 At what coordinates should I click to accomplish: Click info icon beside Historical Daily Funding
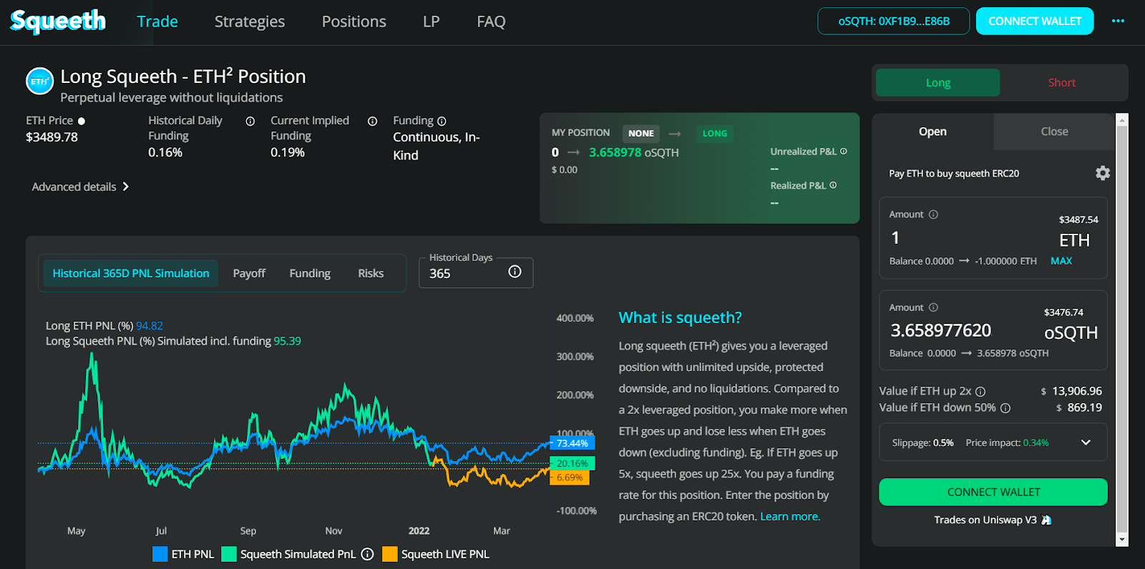(250, 122)
